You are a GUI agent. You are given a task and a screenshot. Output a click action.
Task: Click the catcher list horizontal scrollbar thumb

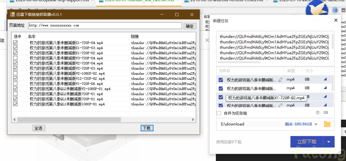pyautogui.click(x=69, y=120)
